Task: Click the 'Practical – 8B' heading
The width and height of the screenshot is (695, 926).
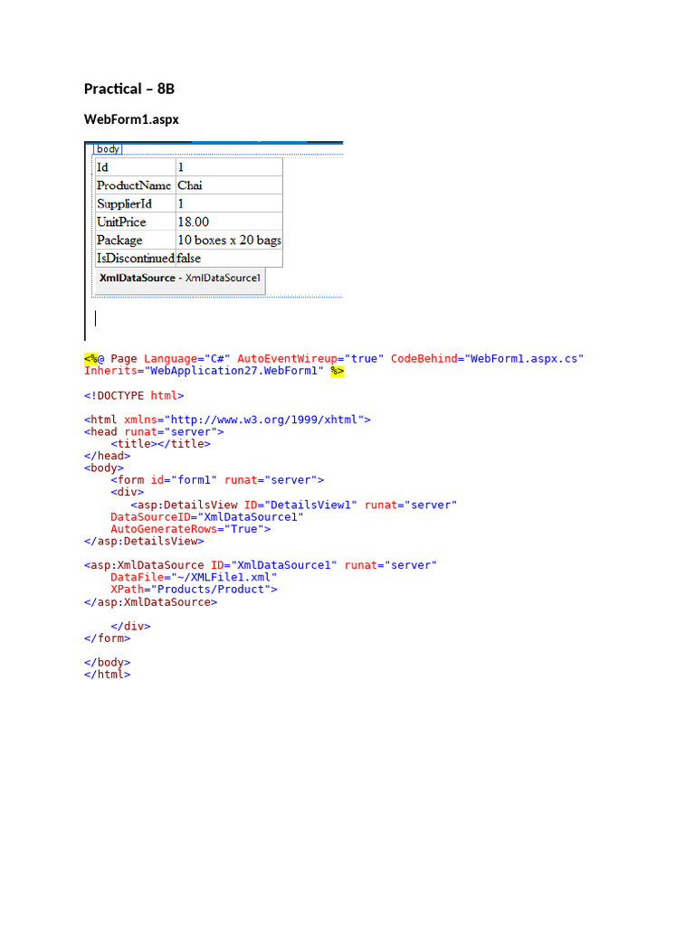Action: pyautogui.click(x=129, y=90)
